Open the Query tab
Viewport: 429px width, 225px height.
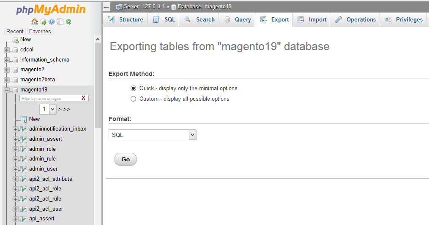[x=237, y=20]
